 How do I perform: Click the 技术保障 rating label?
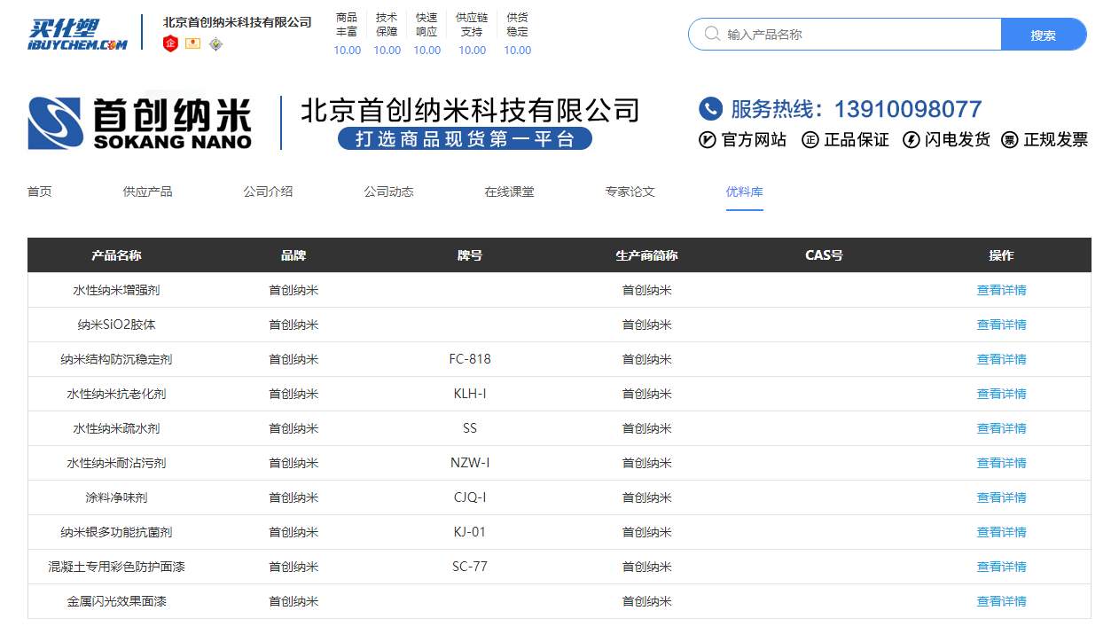click(x=387, y=25)
